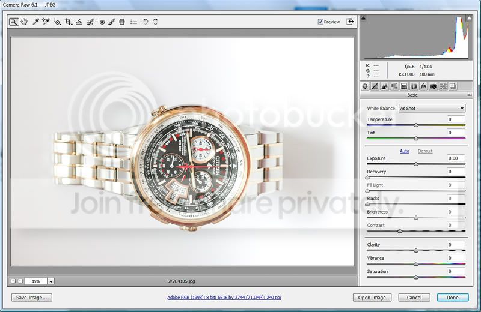Open the zoom level dropdown
This screenshot has height=312, width=481.
51,281
